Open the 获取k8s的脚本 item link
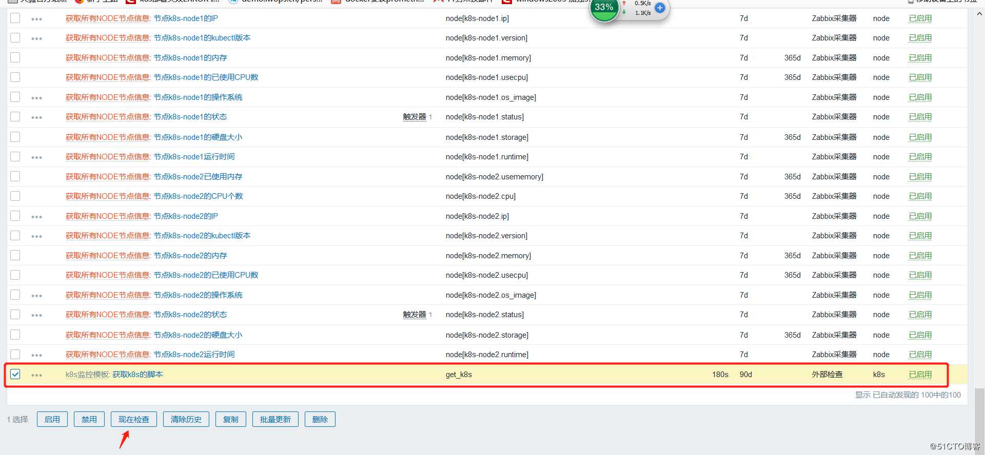 pos(137,375)
